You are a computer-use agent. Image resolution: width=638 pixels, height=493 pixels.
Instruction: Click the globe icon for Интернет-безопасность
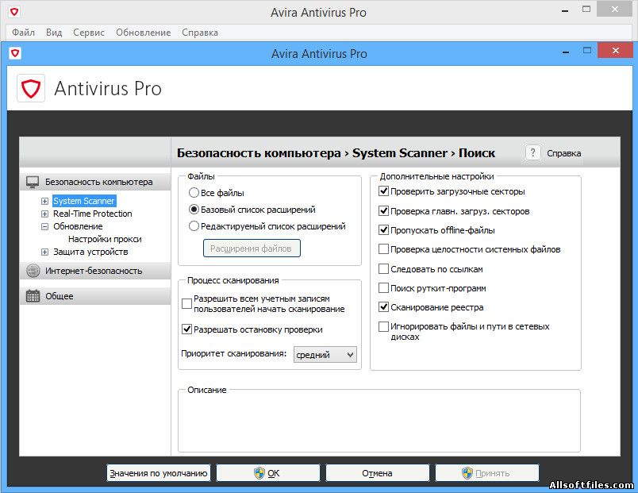coord(33,271)
